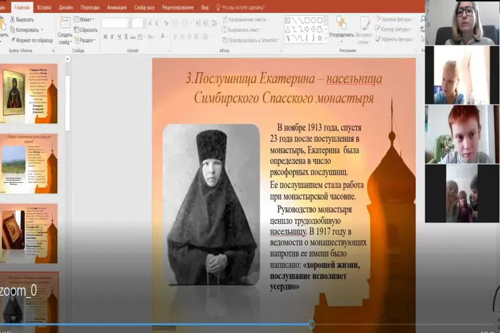Click Экспресс-стили quick styles button
Screen dimensions: 500x333
pyautogui.click(x=364, y=31)
